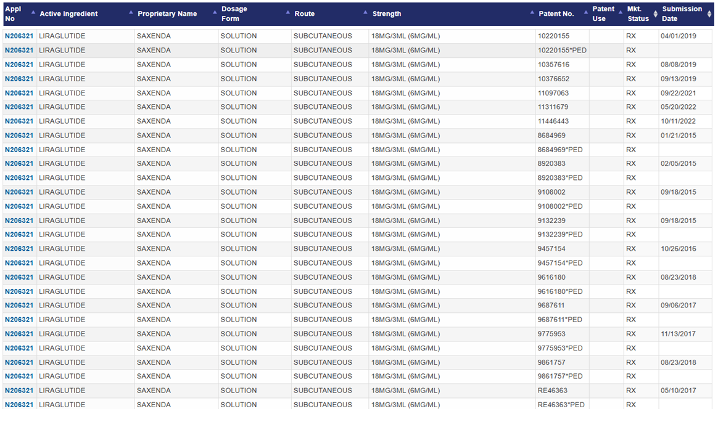Viewport: 718px width, 422px height.
Task: Click sort arrows for Submission Date column
Action: (709, 14)
